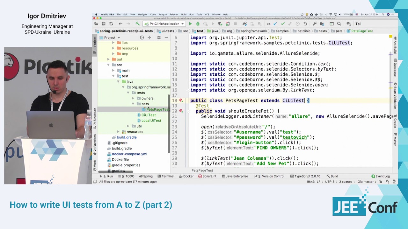Open the Refactor menu
This screenshot has height=229, width=408.
coord(174,15)
